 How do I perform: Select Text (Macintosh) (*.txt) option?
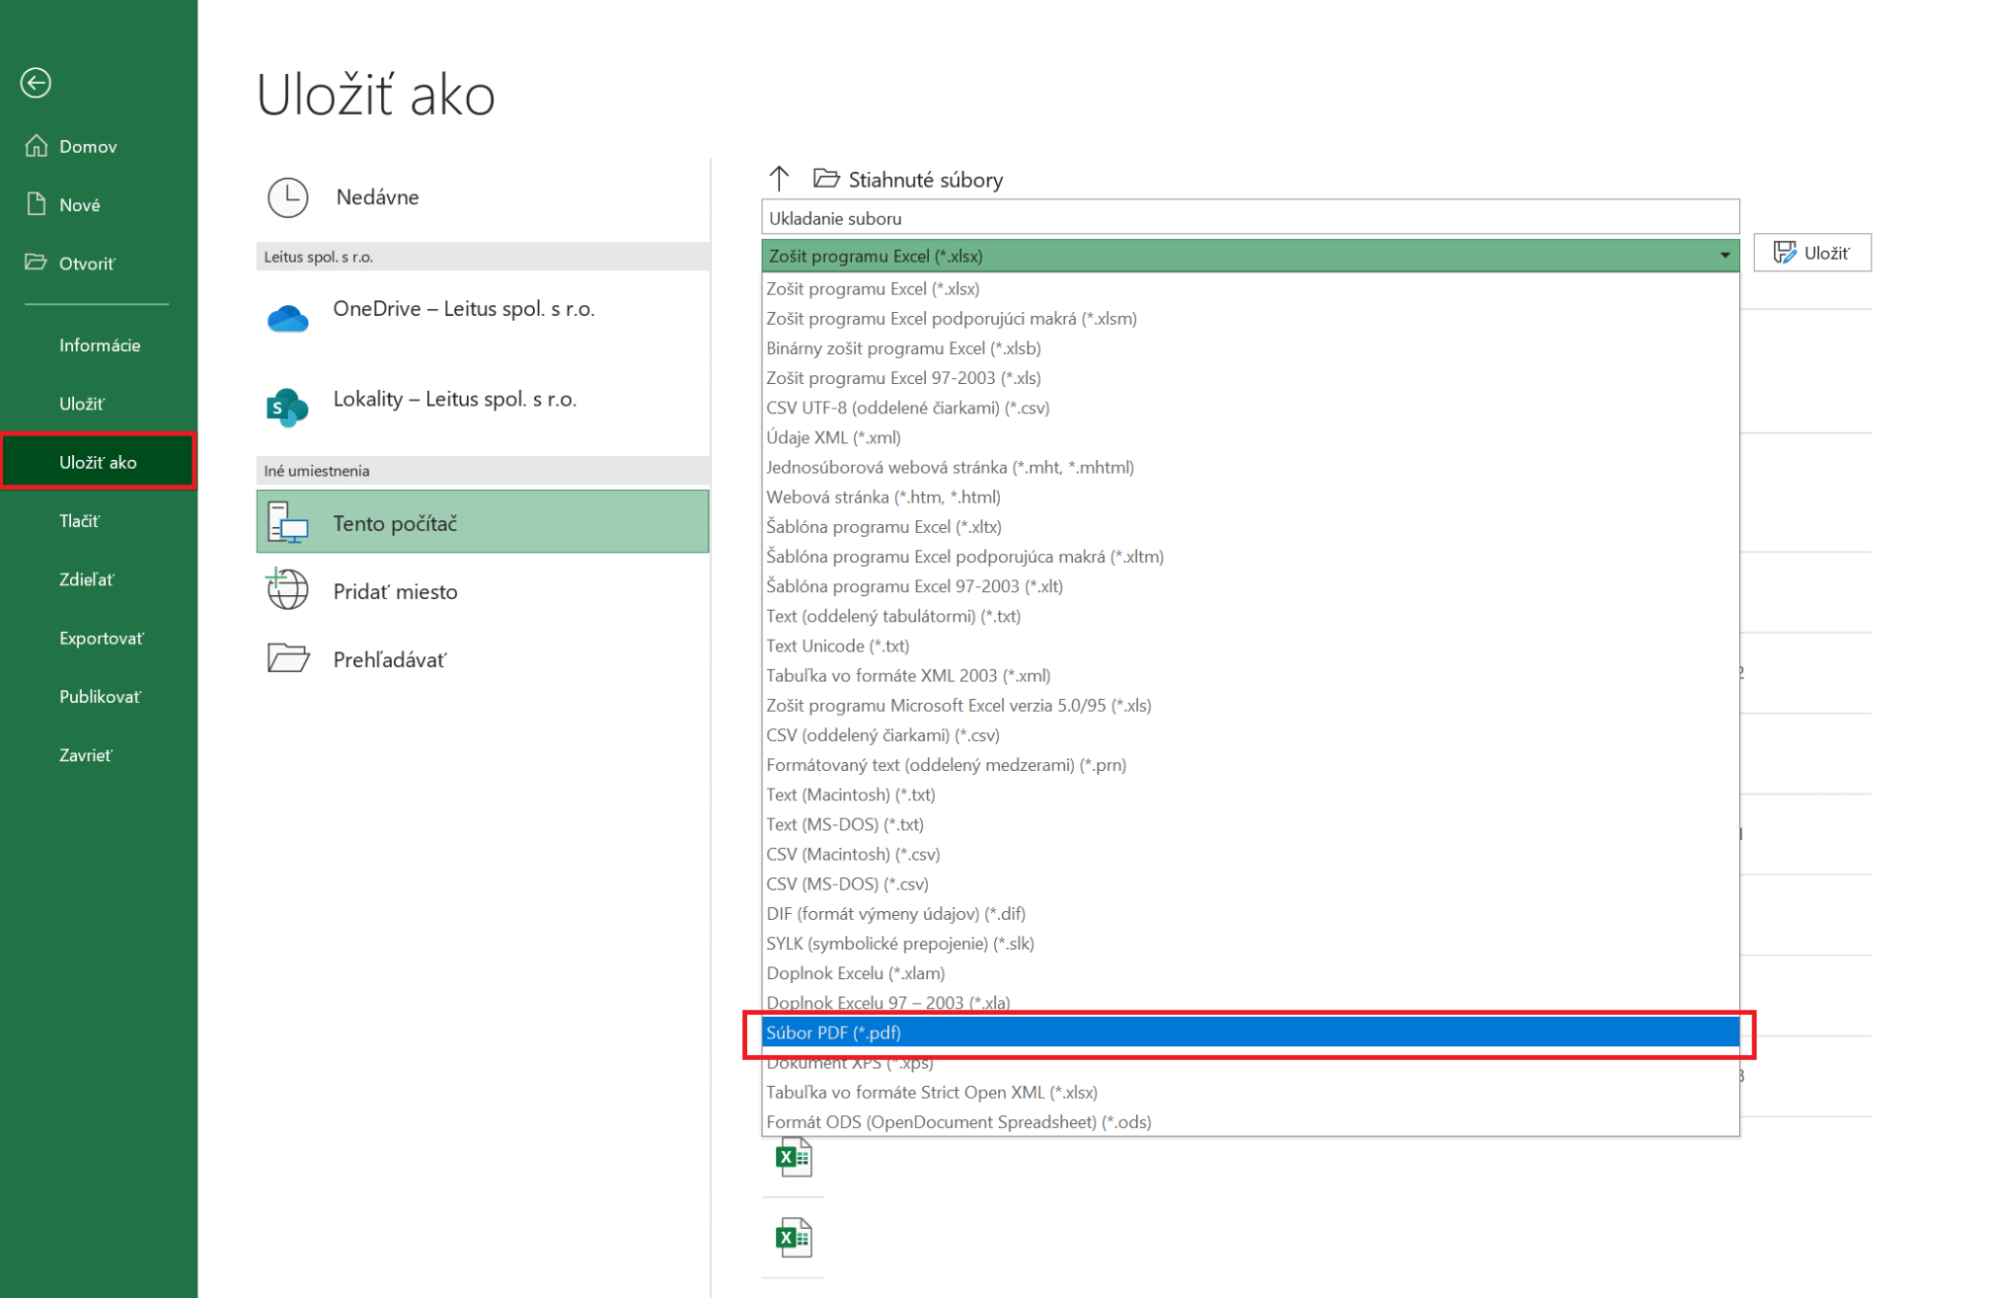coord(1250,794)
